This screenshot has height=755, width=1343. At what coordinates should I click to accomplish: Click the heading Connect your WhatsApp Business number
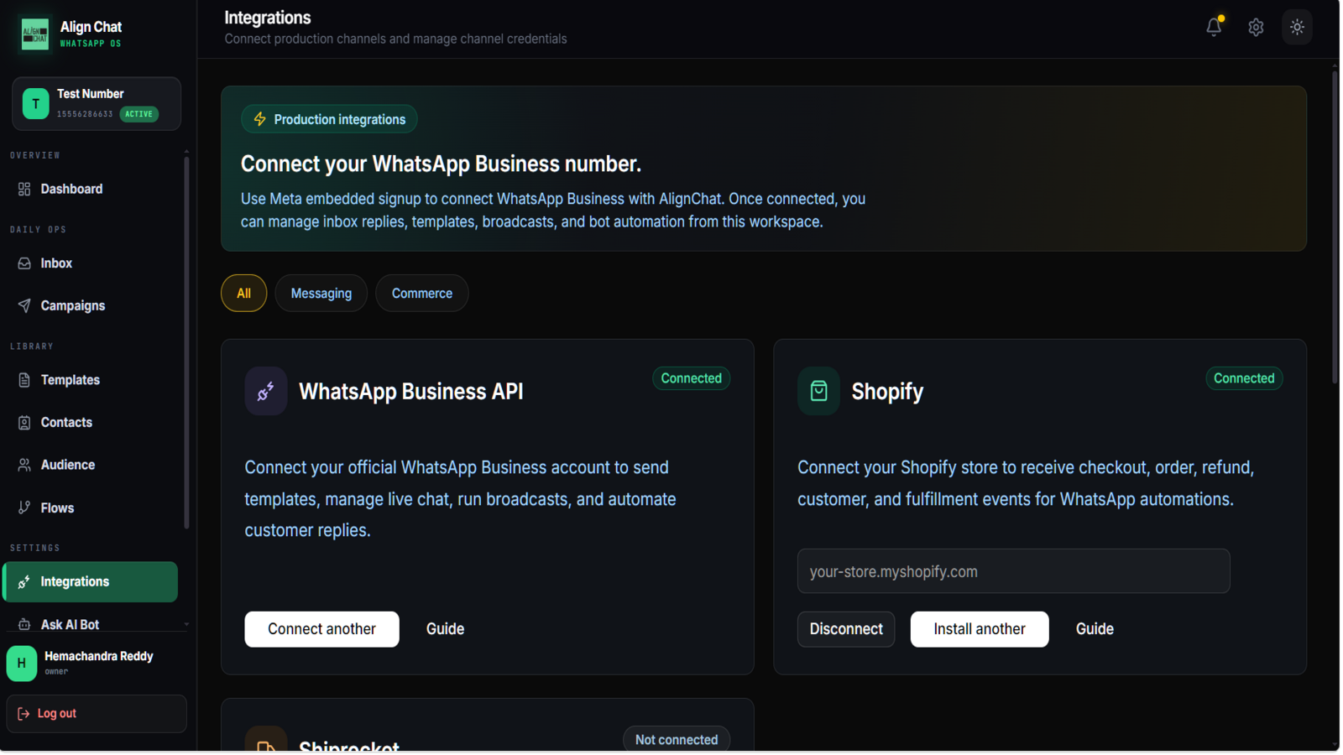click(441, 164)
